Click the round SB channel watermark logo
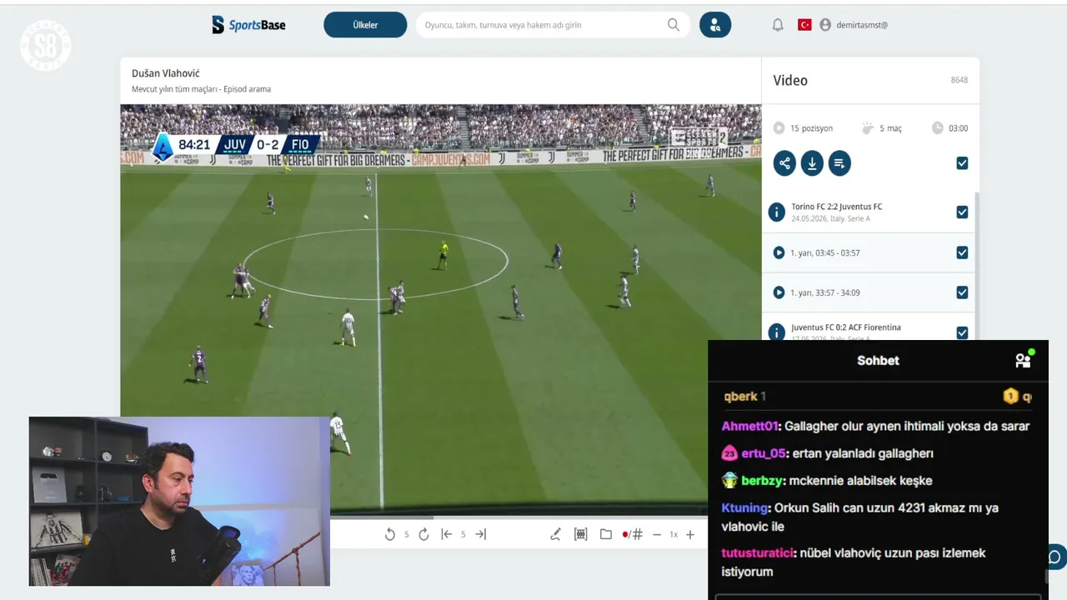This screenshot has width=1067, height=600. [x=46, y=46]
